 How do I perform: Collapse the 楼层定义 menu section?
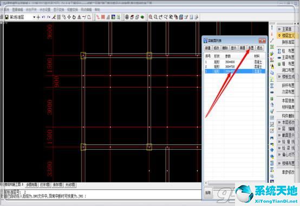coord(286,35)
